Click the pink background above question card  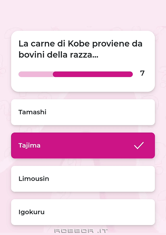click(83, 15)
